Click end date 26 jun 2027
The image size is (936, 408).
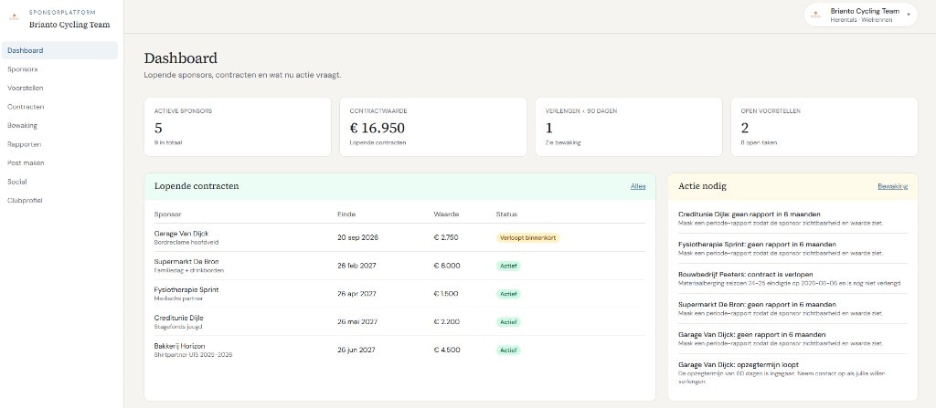coord(356,350)
